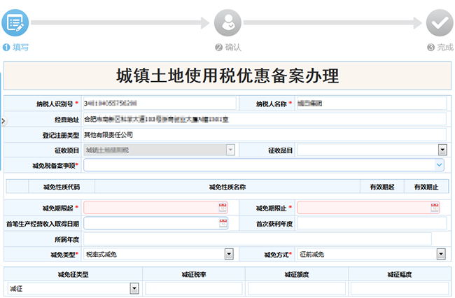Select the 确认 step label
This screenshot has width=455, height=298.
(x=232, y=48)
